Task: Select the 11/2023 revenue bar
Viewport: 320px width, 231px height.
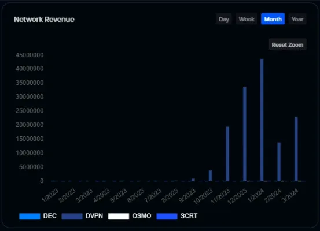Action: coord(227,154)
